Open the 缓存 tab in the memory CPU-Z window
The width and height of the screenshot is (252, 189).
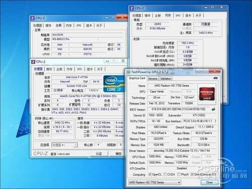pos(147,16)
